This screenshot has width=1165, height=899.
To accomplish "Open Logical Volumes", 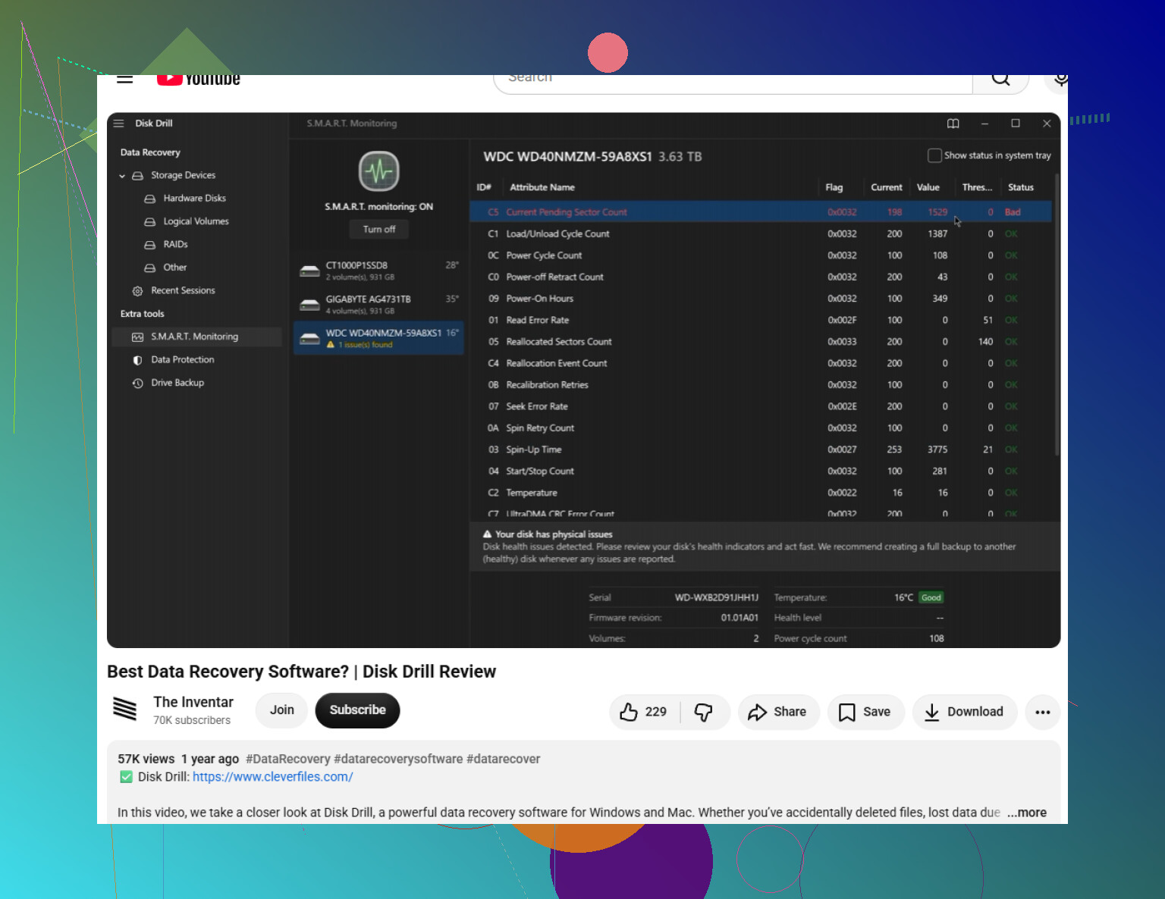I will [x=196, y=221].
